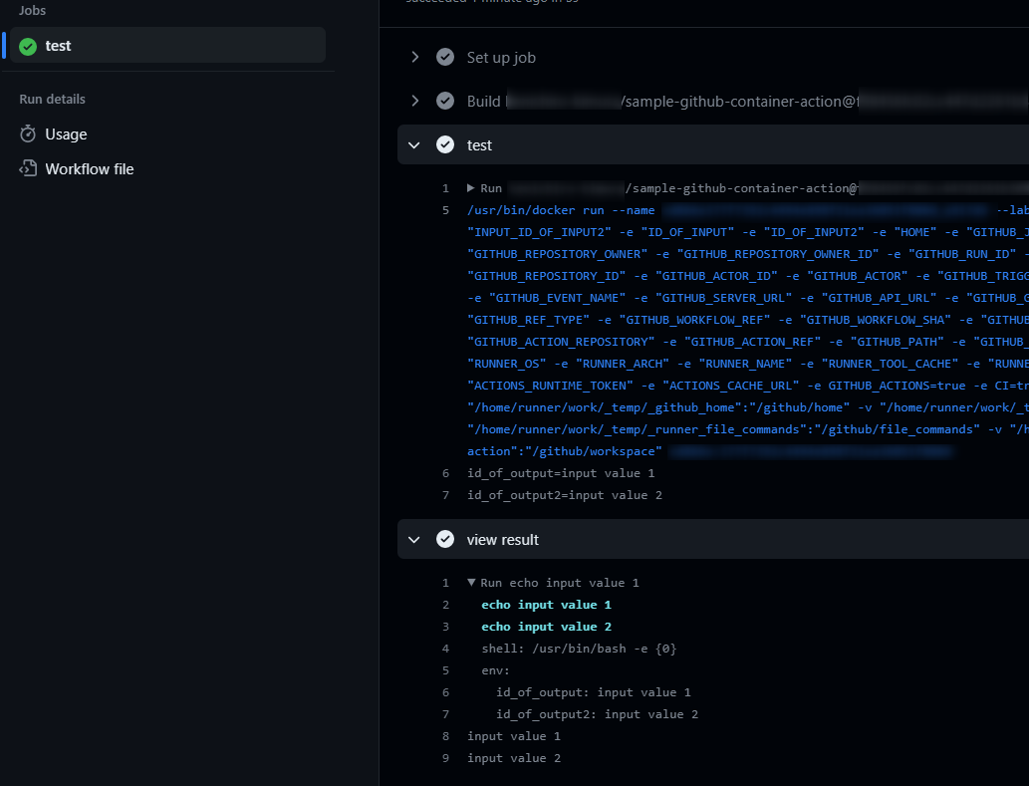The image size is (1029, 786).
Task: Click log line echo input value 2
Action: 546,627
